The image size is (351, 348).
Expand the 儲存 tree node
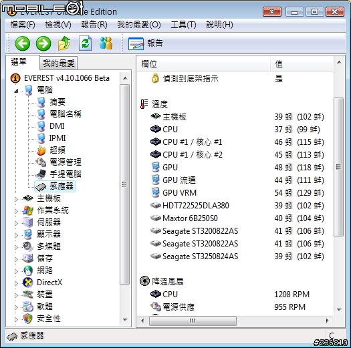pyautogui.click(x=16, y=259)
